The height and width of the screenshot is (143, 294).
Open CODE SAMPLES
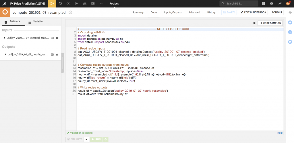[x=270, y=23]
